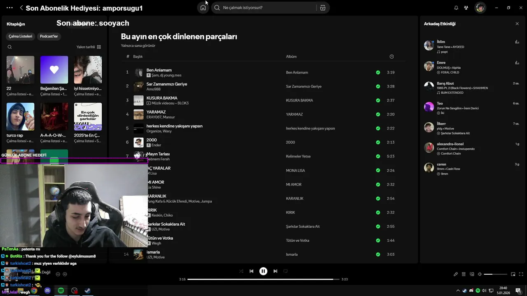Close the Arkadaş Etkinliği panel
The image size is (527, 296).
(517, 24)
